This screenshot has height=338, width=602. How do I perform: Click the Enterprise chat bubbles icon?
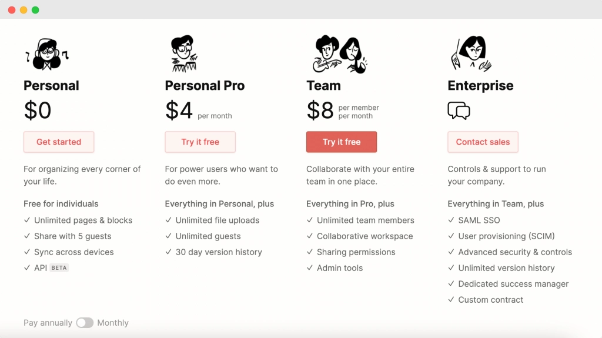tap(459, 111)
